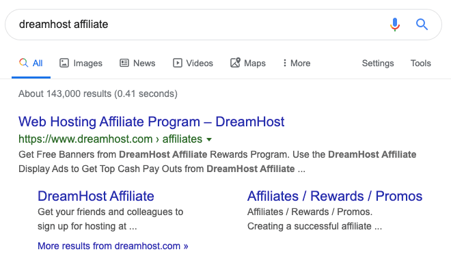Switch to the News results tab
The width and height of the screenshot is (451, 267).
point(137,63)
